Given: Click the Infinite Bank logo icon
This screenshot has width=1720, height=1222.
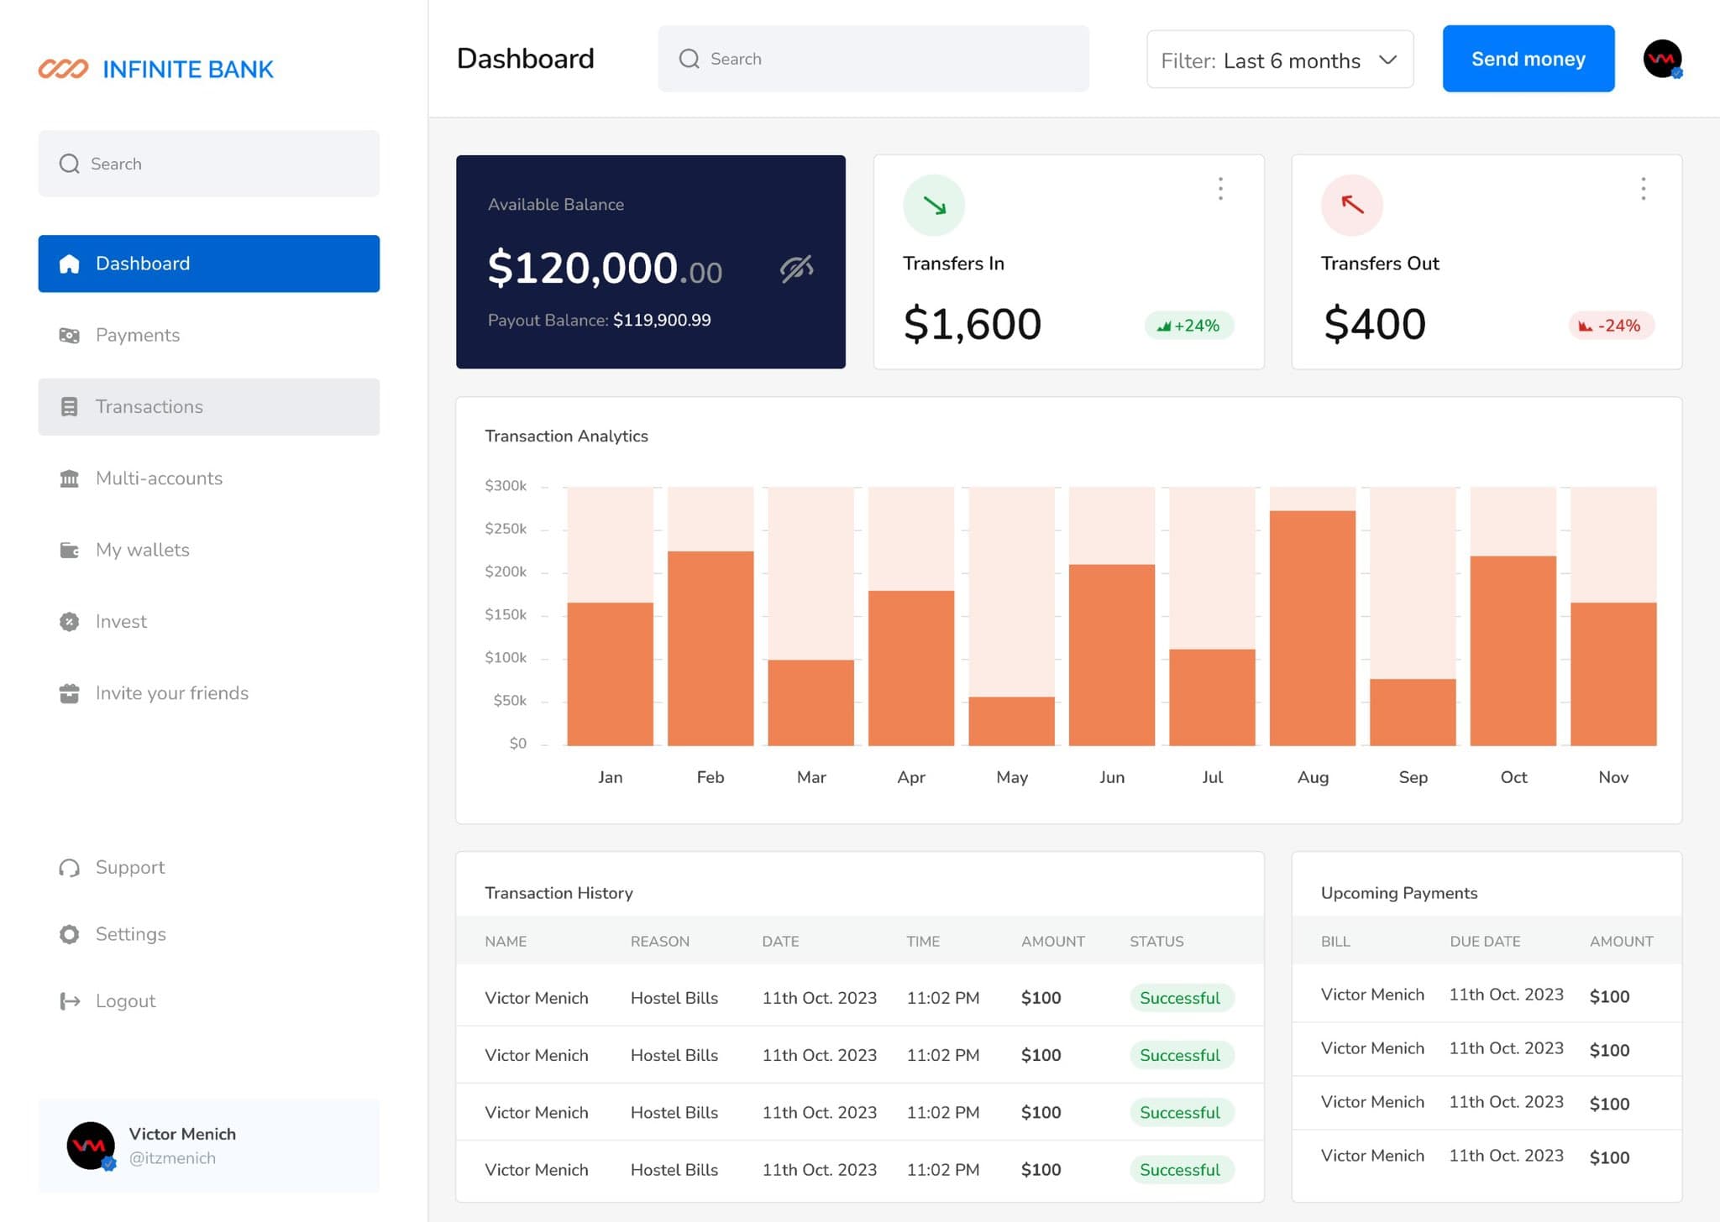Looking at the screenshot, I should point(63,69).
